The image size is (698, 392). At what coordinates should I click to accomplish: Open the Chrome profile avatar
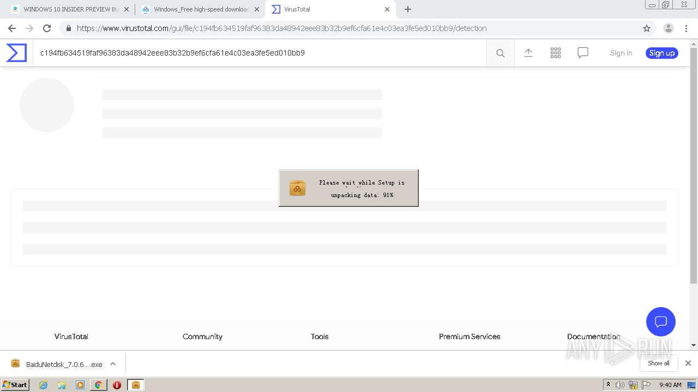click(x=669, y=28)
